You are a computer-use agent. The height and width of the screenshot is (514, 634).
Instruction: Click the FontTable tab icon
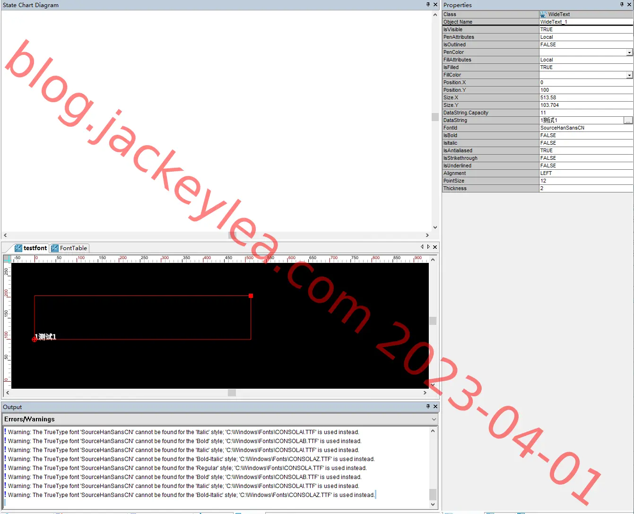point(55,248)
